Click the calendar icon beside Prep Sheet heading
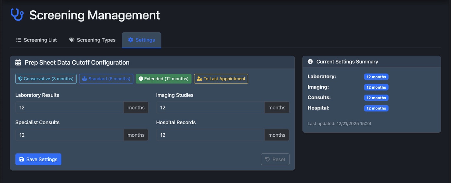This screenshot has height=183, width=451. pos(18,63)
